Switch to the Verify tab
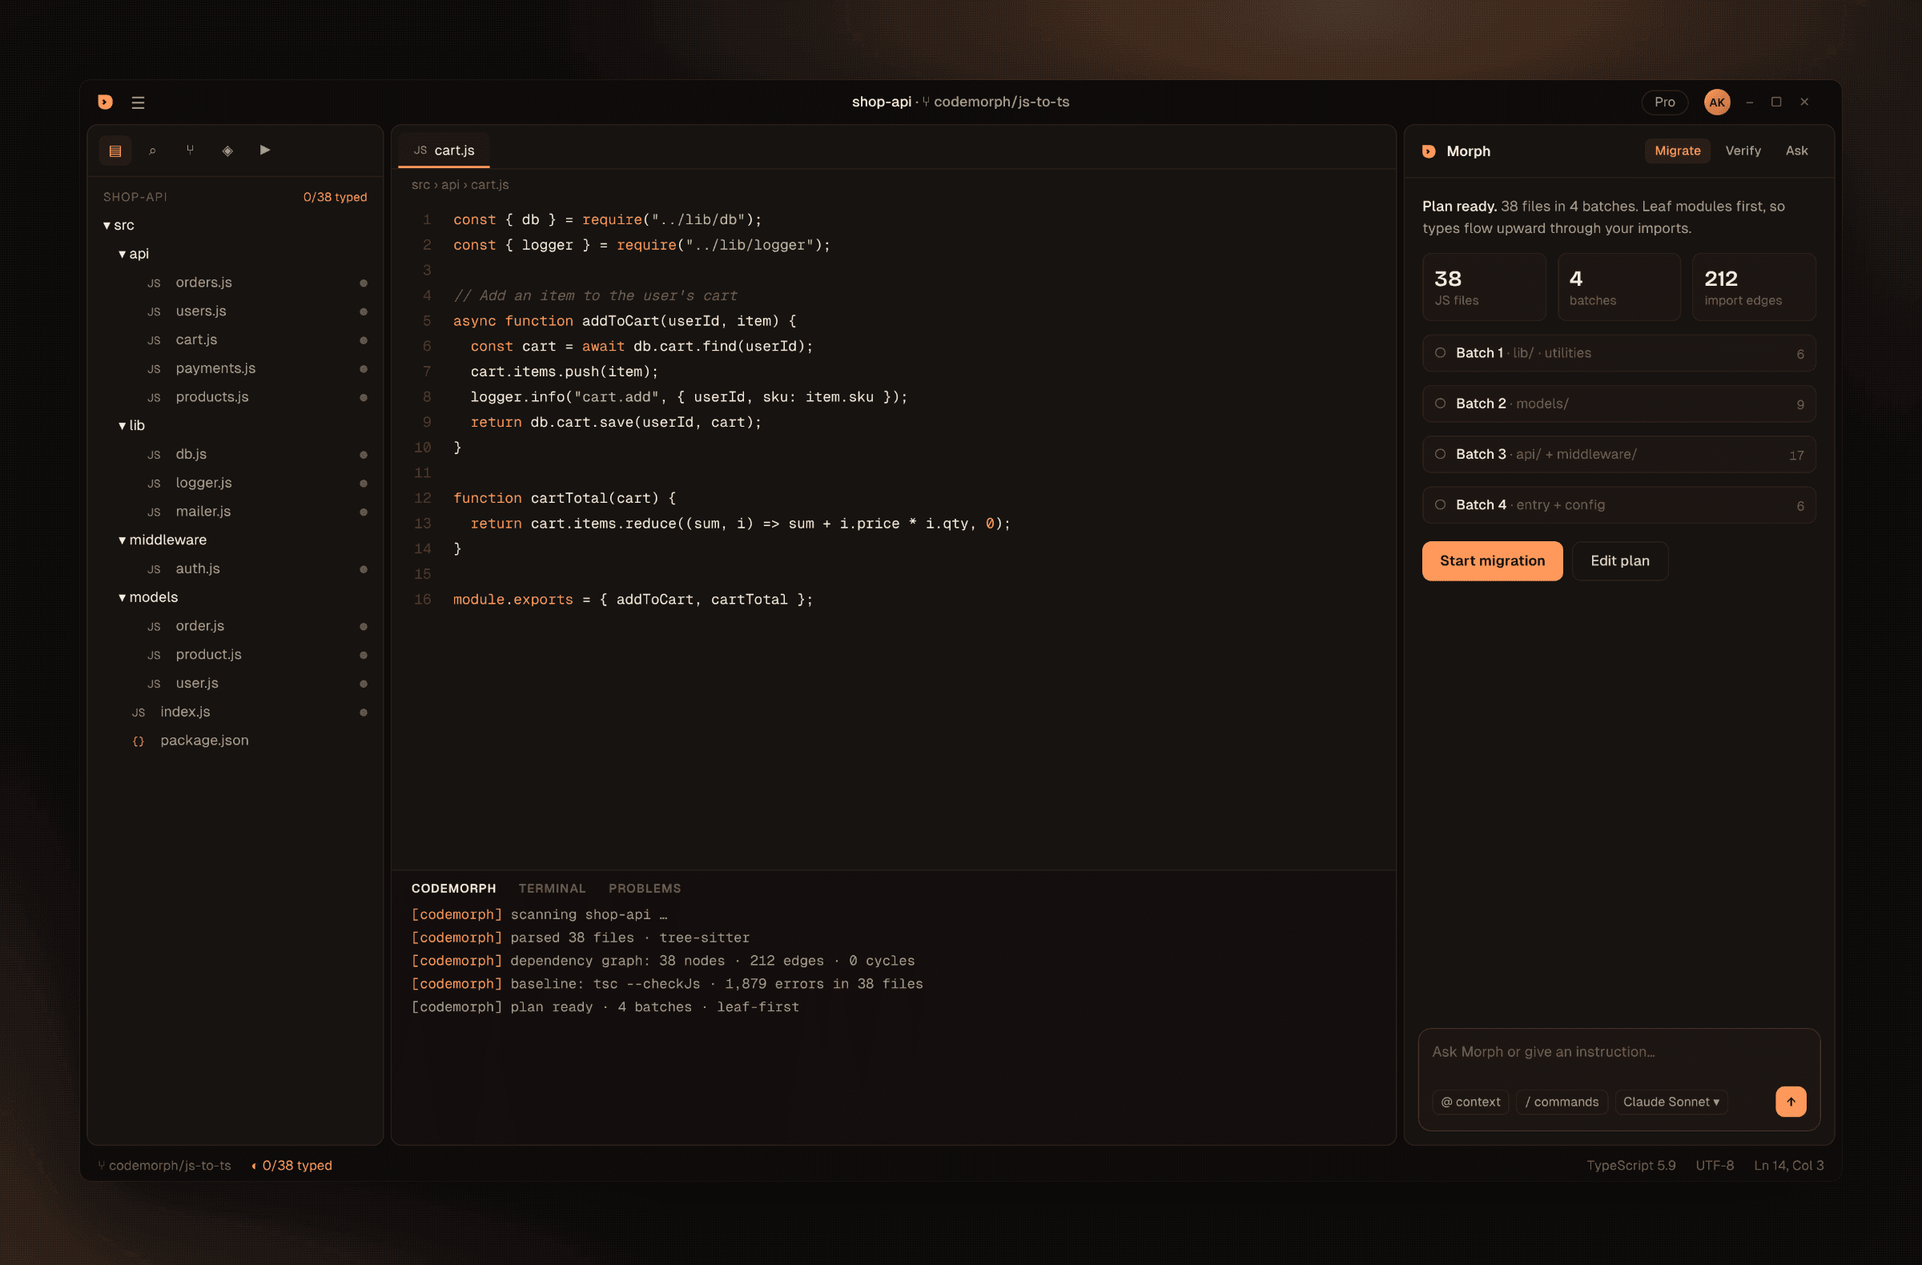The width and height of the screenshot is (1922, 1265). tap(1743, 151)
